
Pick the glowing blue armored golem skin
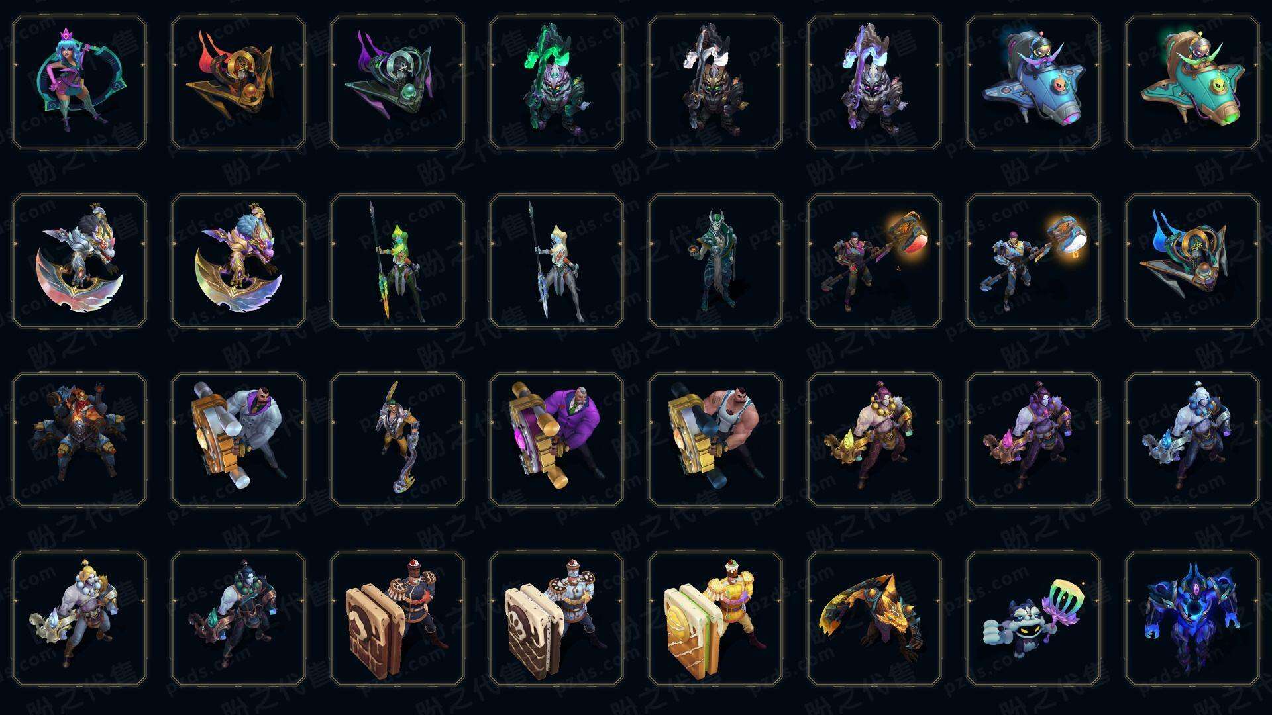pos(1192,618)
